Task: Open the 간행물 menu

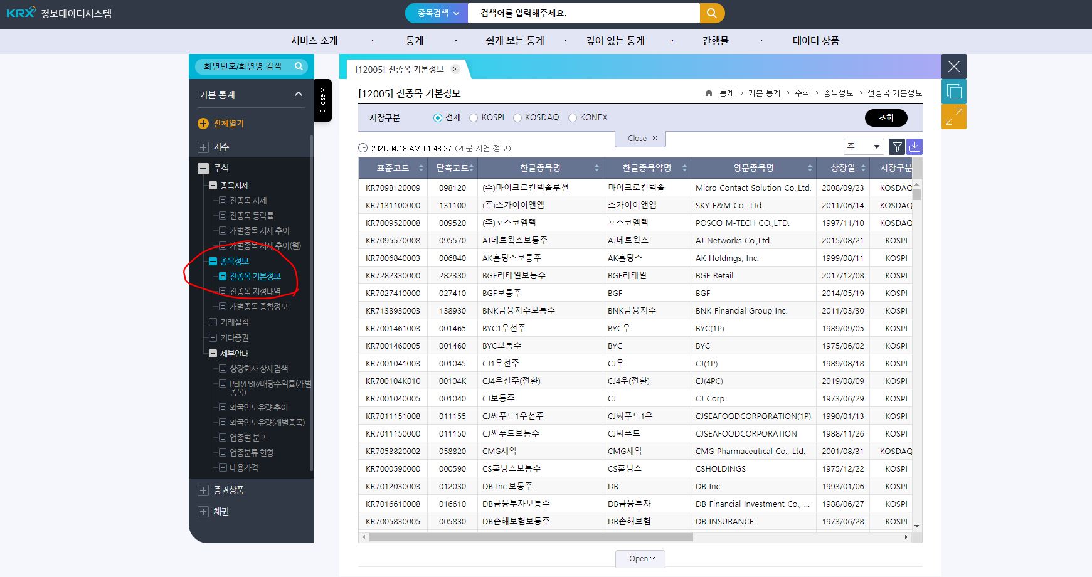Action: pyautogui.click(x=716, y=41)
